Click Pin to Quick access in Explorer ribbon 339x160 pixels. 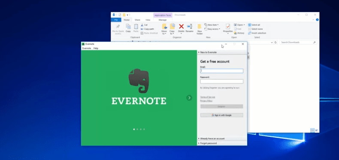click(x=118, y=29)
